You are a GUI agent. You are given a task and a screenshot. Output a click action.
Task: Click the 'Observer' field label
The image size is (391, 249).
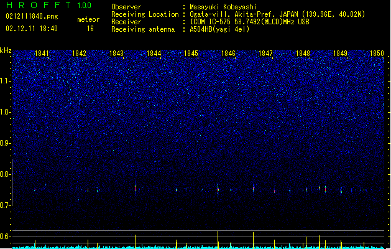coord(126,7)
